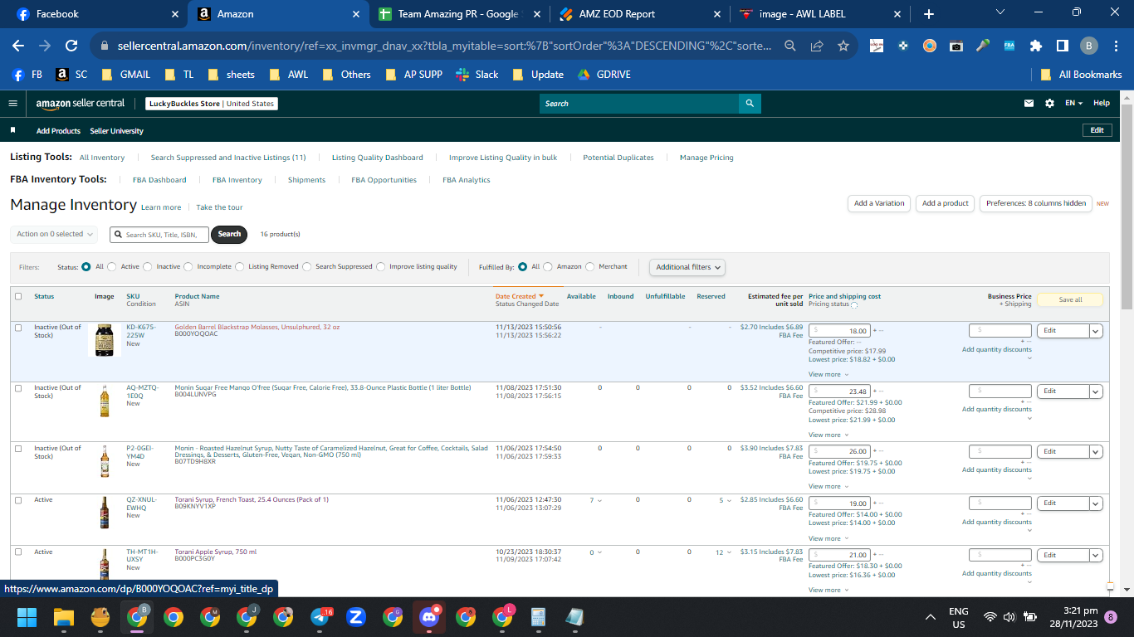Click the Golden Barrel Molasses product thumbnail
The height and width of the screenshot is (637, 1134).
point(104,340)
